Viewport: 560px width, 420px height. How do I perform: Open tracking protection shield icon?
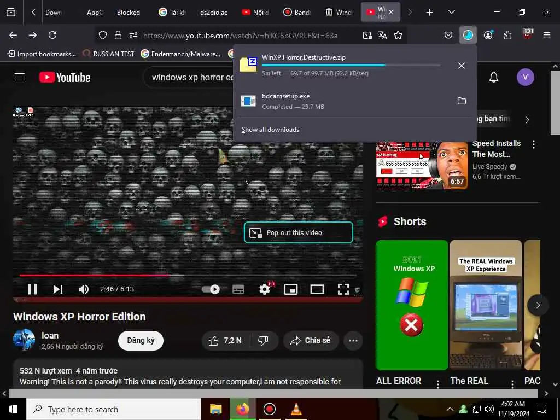click(x=103, y=35)
